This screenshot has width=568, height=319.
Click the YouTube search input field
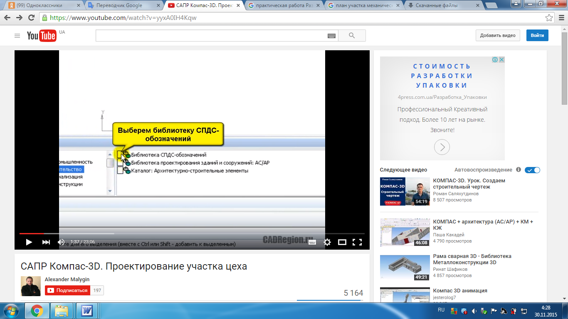pos(211,36)
